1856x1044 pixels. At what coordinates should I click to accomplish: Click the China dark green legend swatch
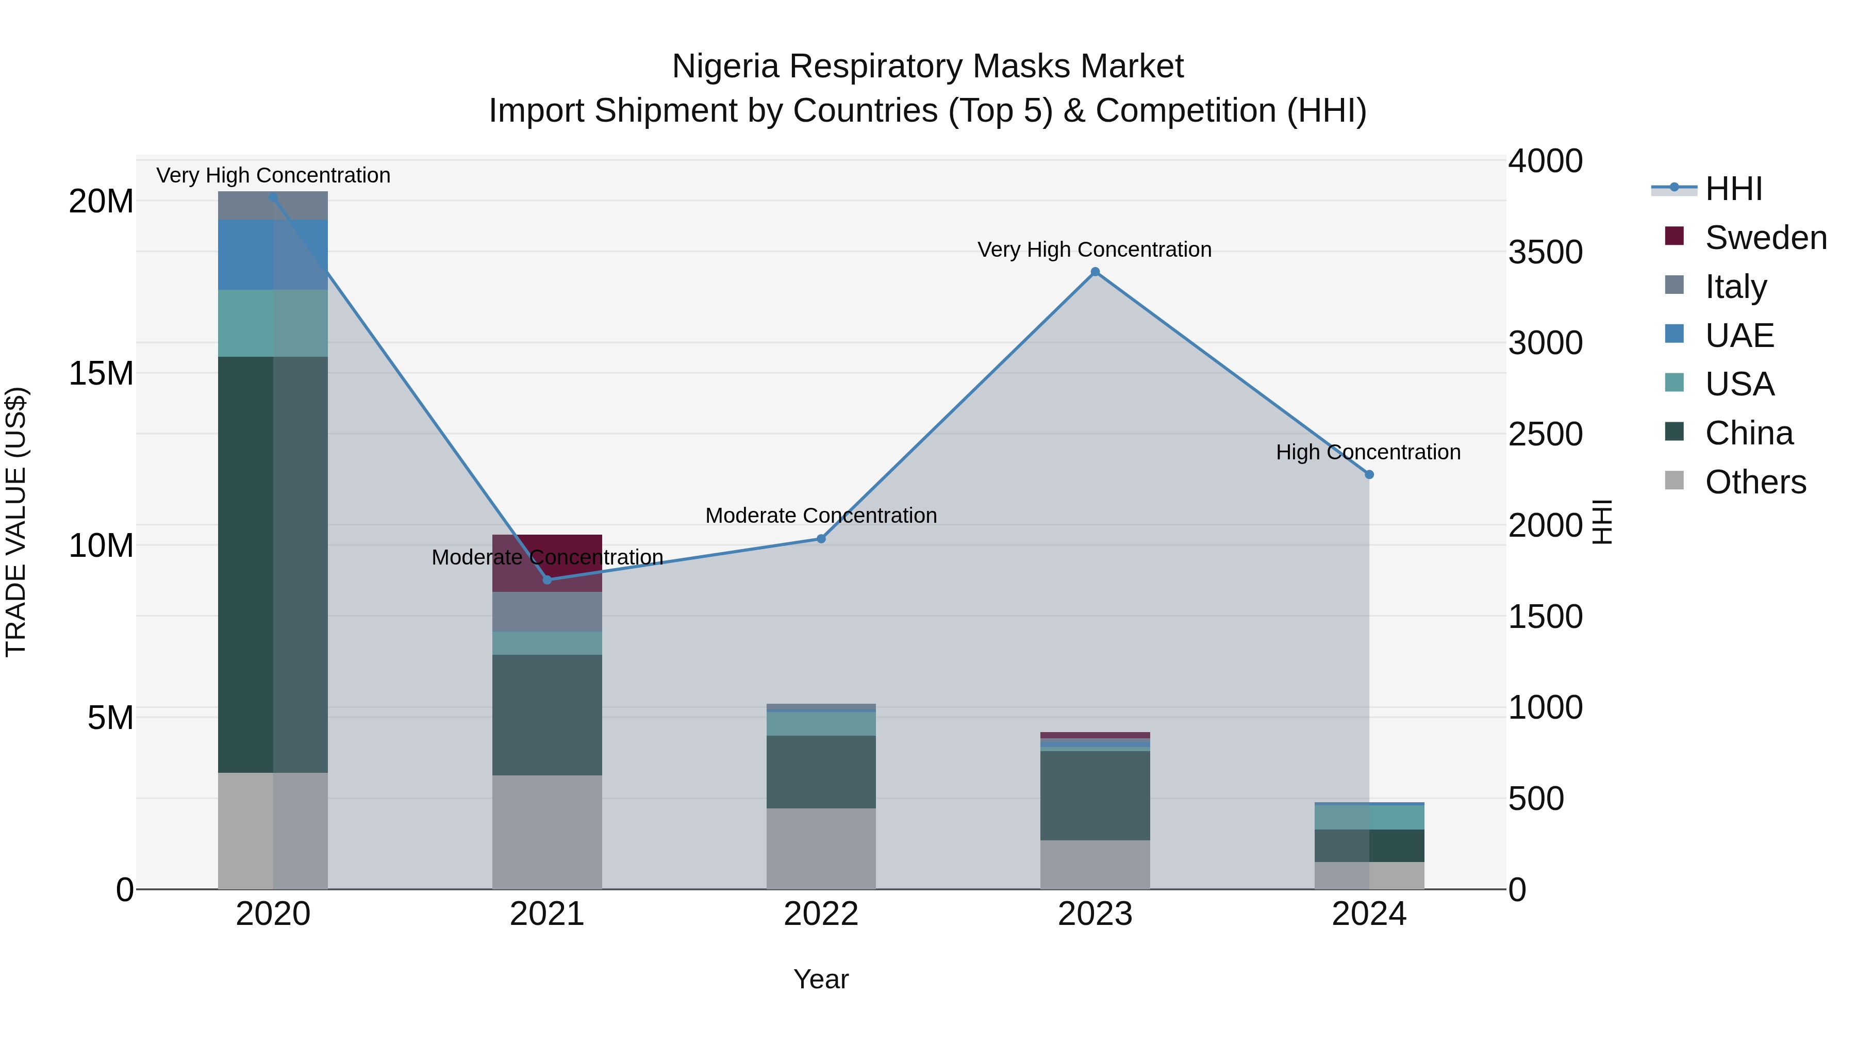click(1675, 432)
